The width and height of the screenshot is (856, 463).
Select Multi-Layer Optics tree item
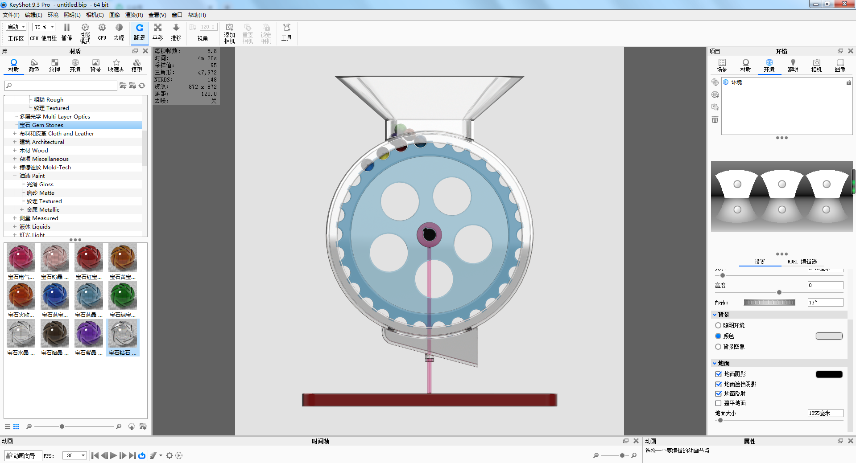click(x=54, y=116)
